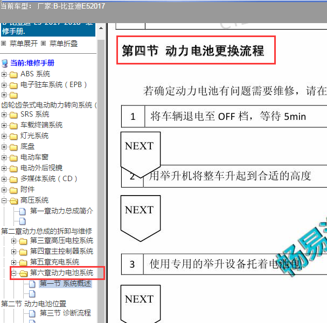327x323 pixels.
Task: Click step 1 text 将车辆退电至 OFF 档
Action: [x=228, y=116]
